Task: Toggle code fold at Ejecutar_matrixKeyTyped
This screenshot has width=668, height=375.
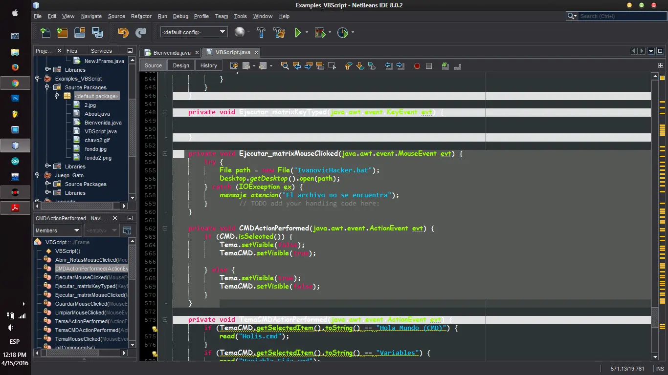Action: coord(165,112)
